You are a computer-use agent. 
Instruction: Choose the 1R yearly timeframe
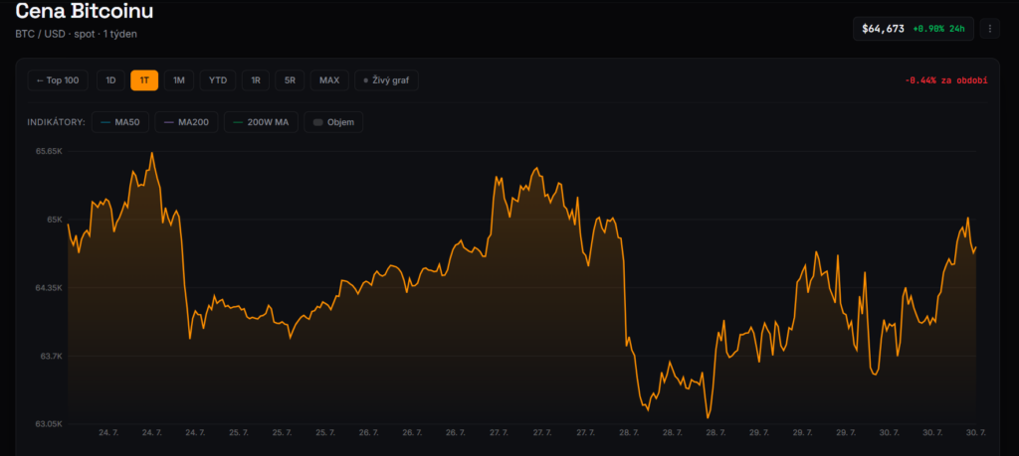[256, 80]
